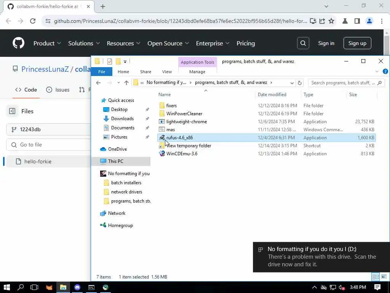This screenshot has height=293, width=390.
Task: Expand the Product menu on GitHub
Action: pos(47,43)
